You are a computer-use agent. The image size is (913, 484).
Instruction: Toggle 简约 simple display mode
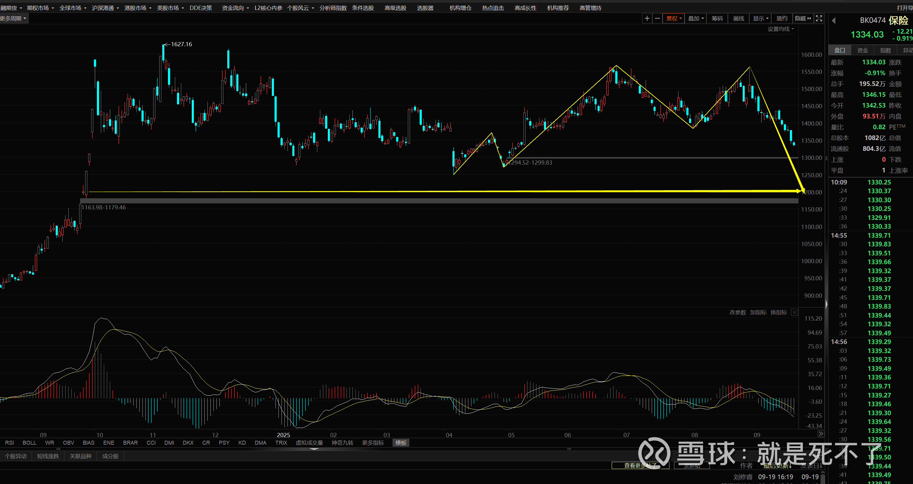(781, 18)
